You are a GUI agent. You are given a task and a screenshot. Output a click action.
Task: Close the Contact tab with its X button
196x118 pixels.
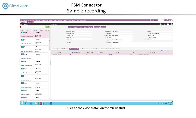pyautogui.click(x=33, y=22)
